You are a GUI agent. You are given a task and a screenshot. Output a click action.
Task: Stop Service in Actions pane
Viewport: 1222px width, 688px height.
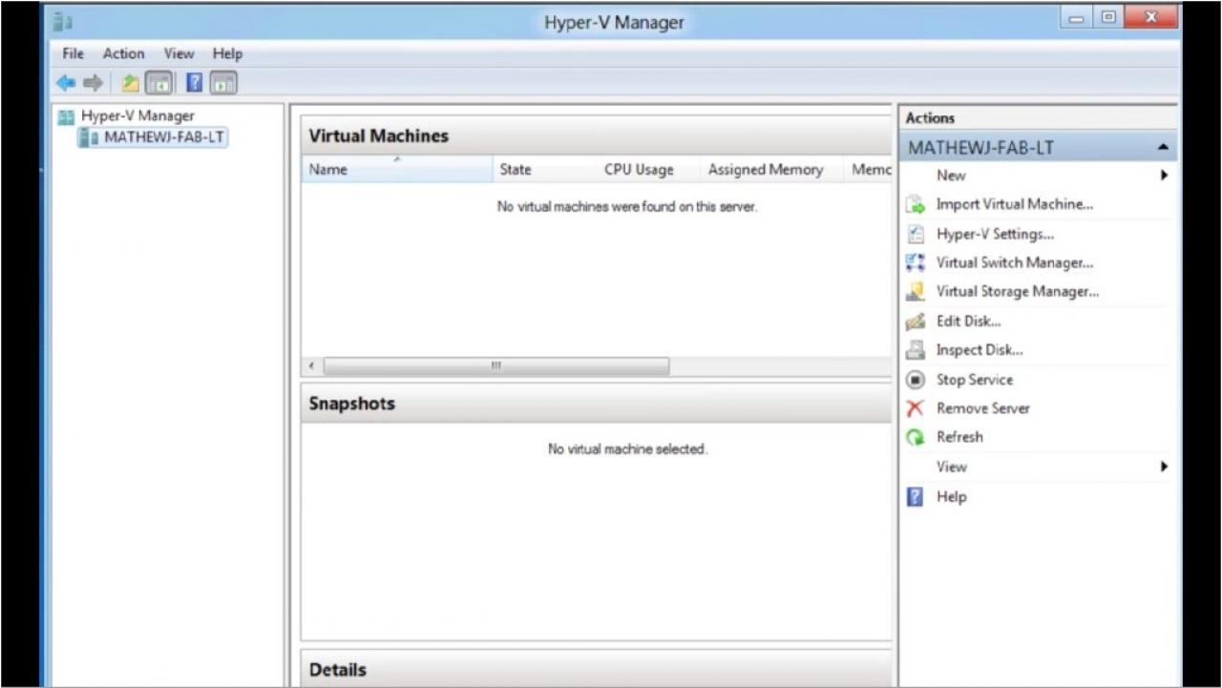974,380
